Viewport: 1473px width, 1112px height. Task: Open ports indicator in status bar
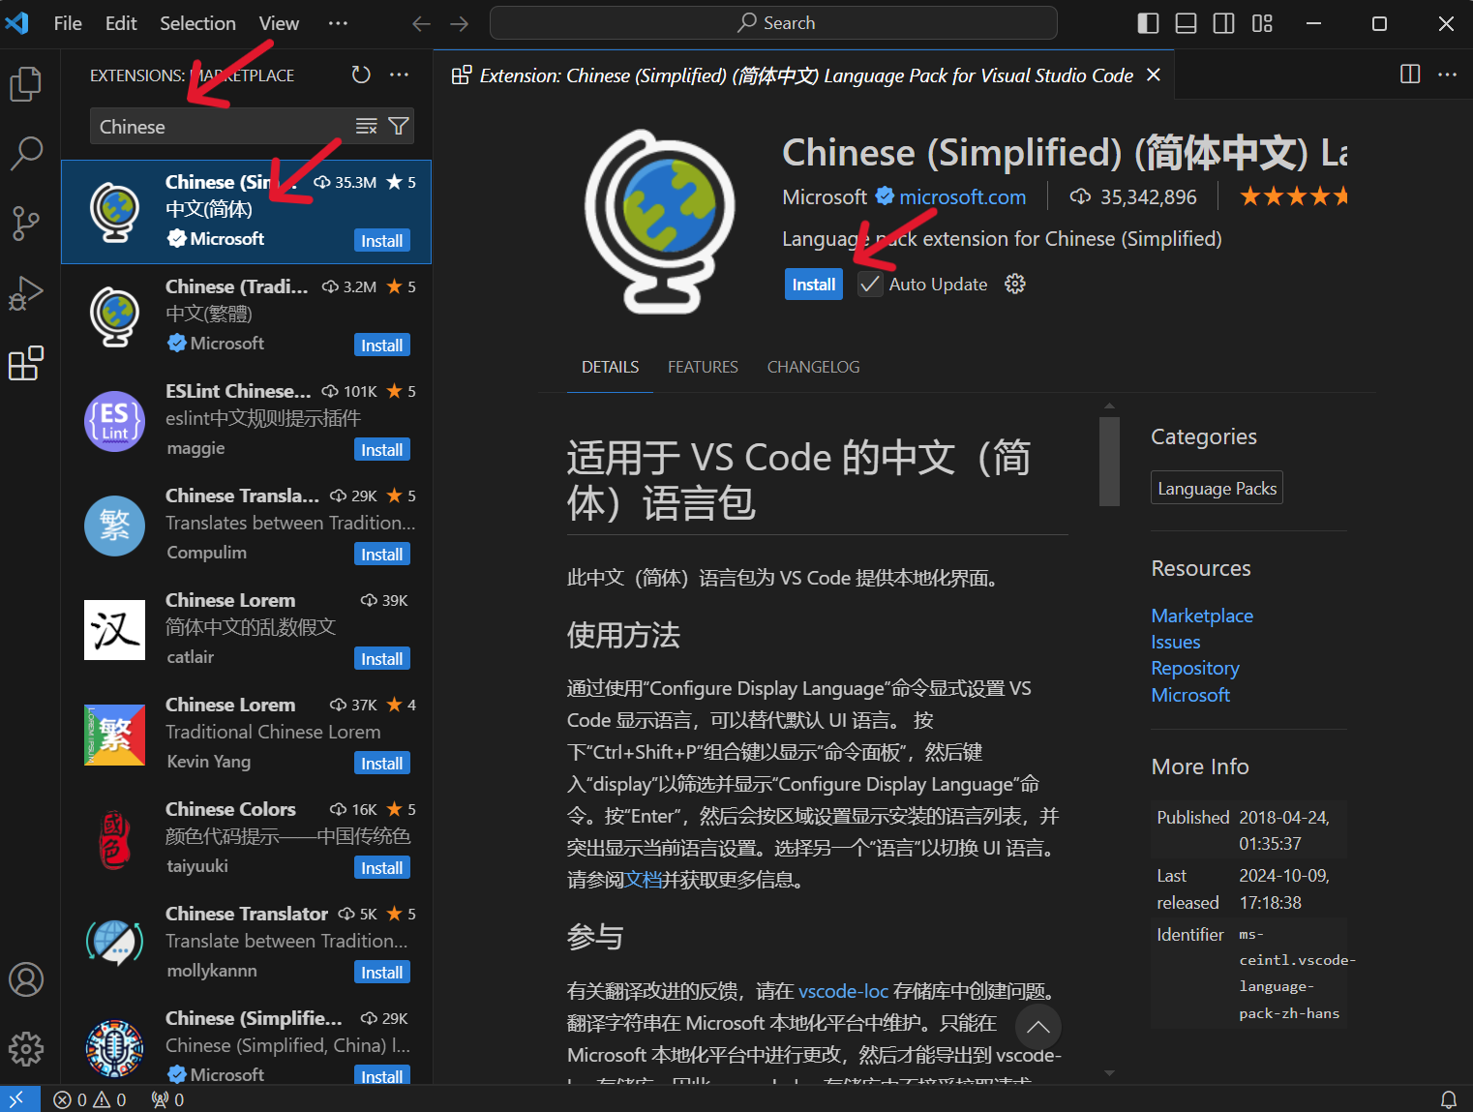point(167,1099)
